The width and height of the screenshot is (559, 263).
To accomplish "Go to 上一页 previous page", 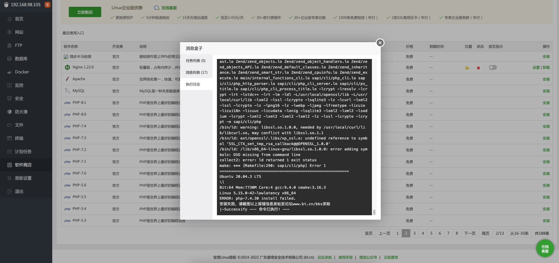I will pos(384,233).
